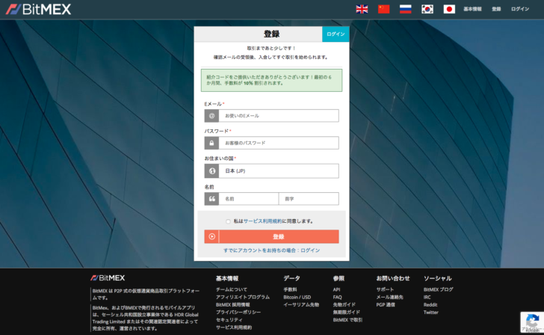Open 先物ガイド footer link
This screenshot has height=335, width=544.
point(344,305)
